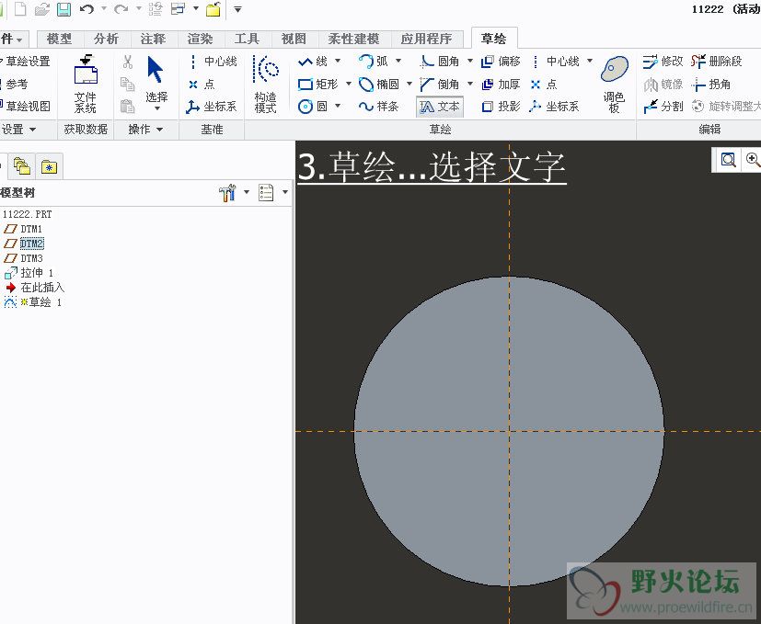761x624 pixels.
Task: Click the Cut scissors icon
Action: (128, 62)
